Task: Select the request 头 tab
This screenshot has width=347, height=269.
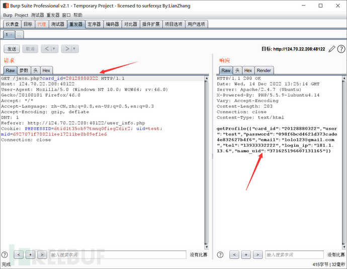Action: 35,70
